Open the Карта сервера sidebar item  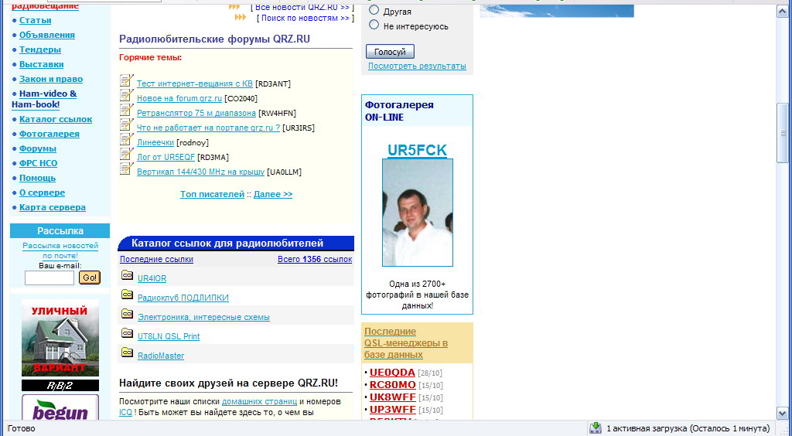click(53, 207)
